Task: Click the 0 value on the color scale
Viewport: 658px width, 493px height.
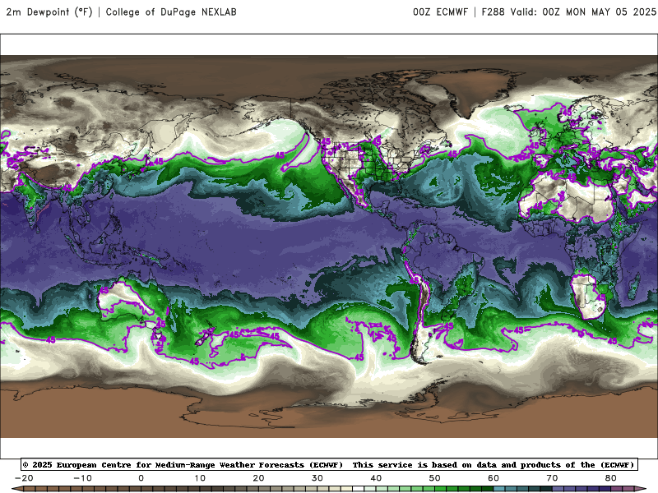Action: point(141,478)
